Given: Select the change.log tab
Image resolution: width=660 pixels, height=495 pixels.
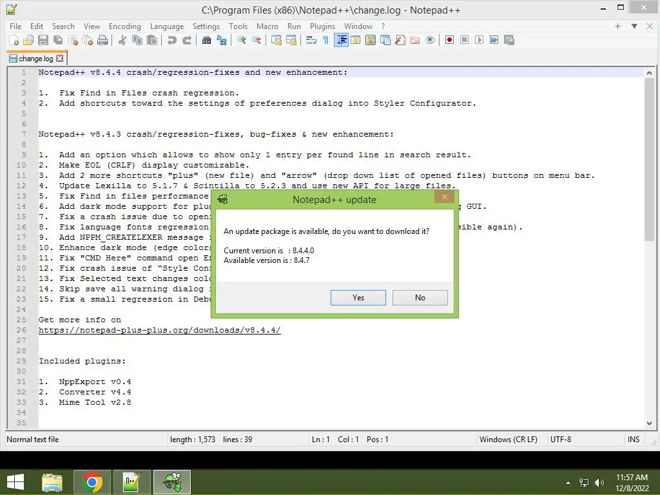Looking at the screenshot, I should 36,59.
